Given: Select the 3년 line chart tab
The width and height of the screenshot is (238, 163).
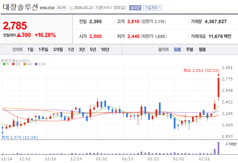Looking at the screenshot, I should click(x=82, y=49).
